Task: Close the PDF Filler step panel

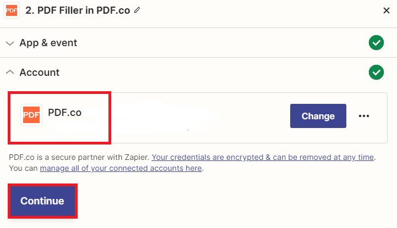Action: [387, 10]
